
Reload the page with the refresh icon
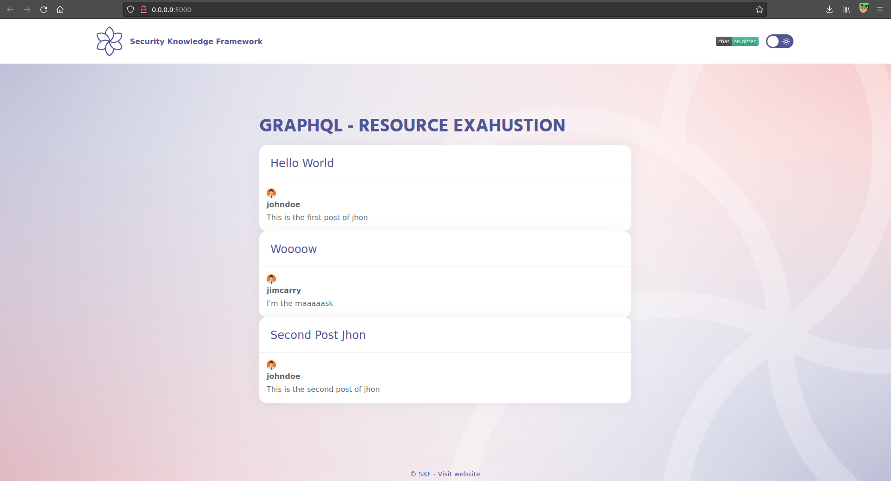click(x=44, y=9)
